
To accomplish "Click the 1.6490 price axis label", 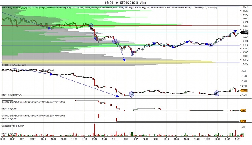I will tap(245, 15).
